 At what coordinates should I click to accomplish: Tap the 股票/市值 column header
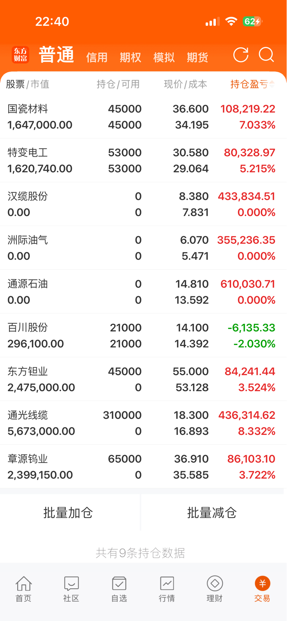click(28, 84)
